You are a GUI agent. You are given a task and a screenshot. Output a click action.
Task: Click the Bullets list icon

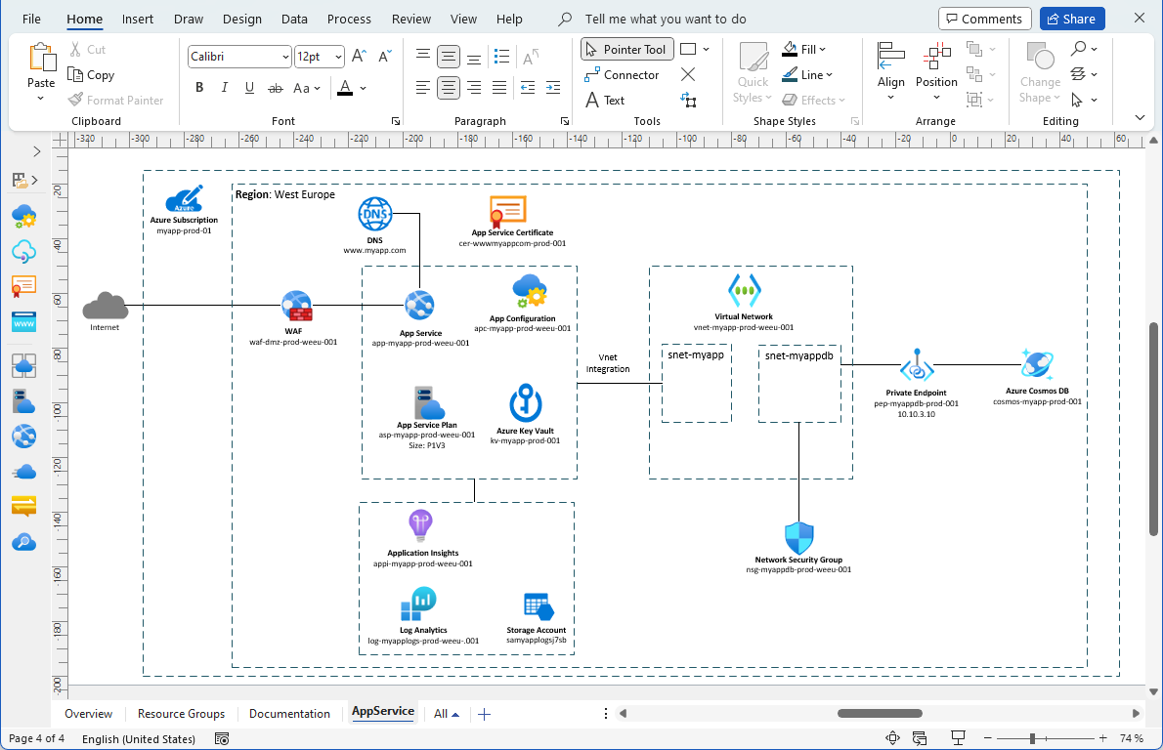coord(501,56)
